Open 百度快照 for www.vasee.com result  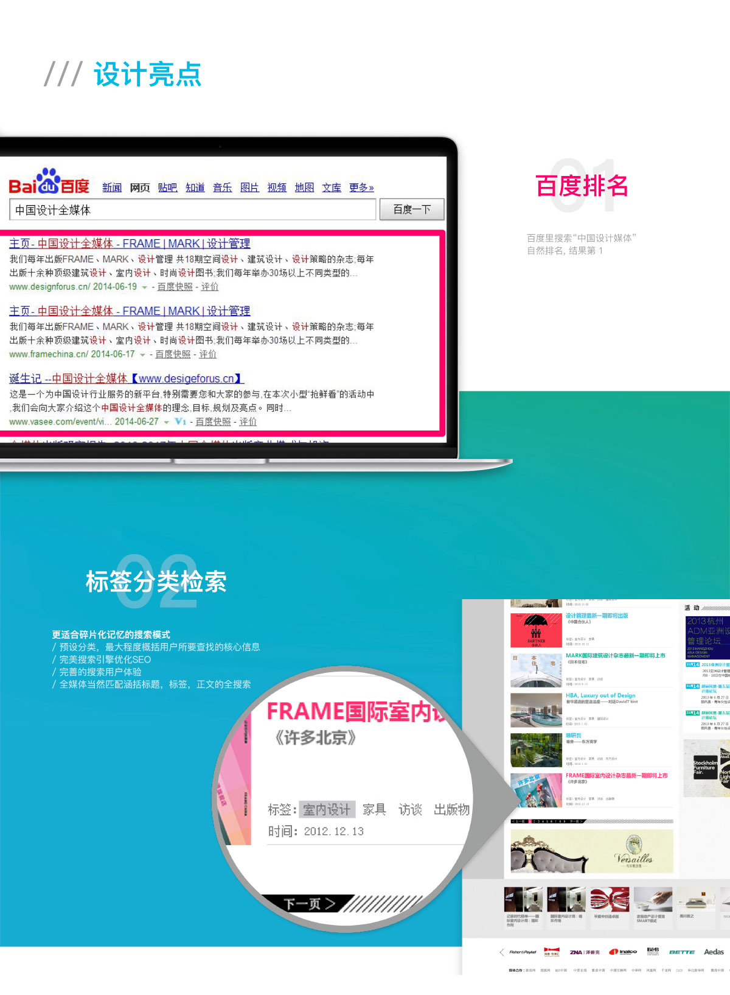point(213,422)
